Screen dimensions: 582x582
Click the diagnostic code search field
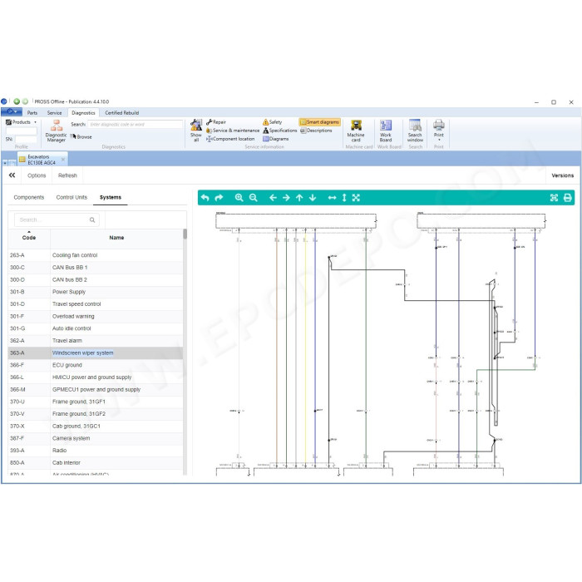click(x=136, y=125)
